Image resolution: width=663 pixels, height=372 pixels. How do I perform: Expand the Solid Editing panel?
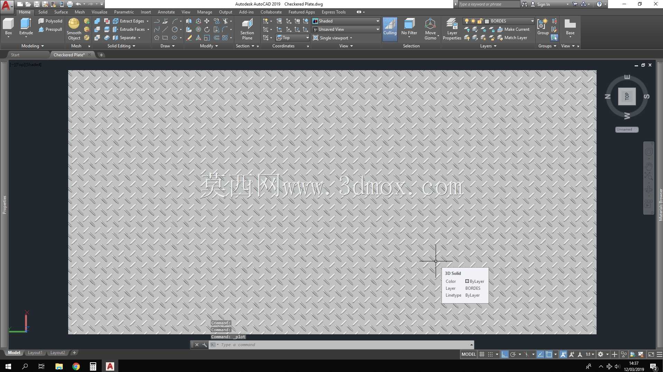coord(121,46)
